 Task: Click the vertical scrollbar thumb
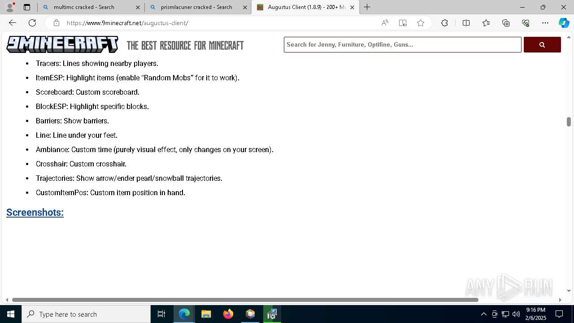(x=569, y=122)
